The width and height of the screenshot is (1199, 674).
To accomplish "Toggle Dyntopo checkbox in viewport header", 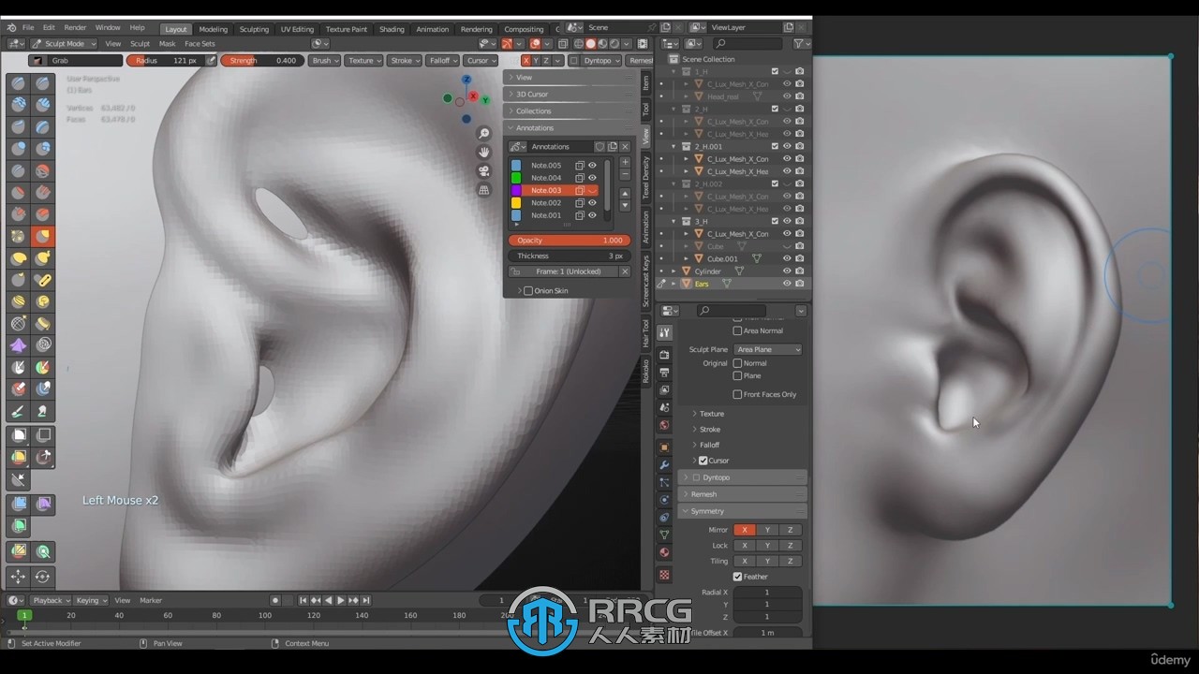I will click(573, 60).
